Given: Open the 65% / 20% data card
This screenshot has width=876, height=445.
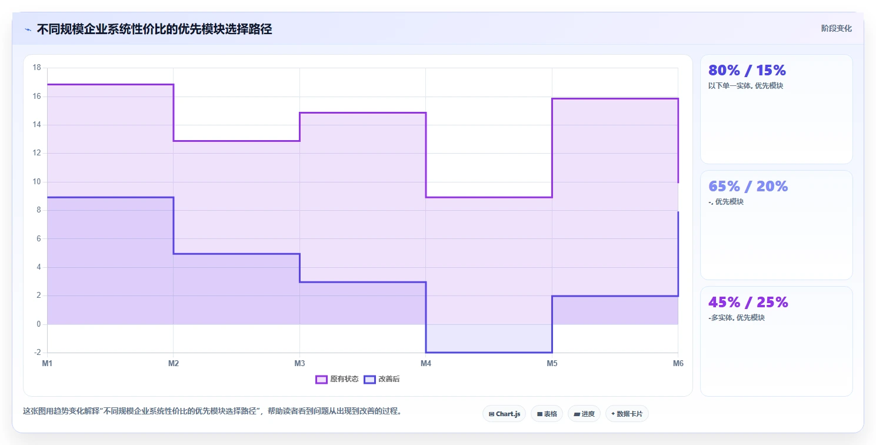Looking at the screenshot, I should tap(776, 225).
